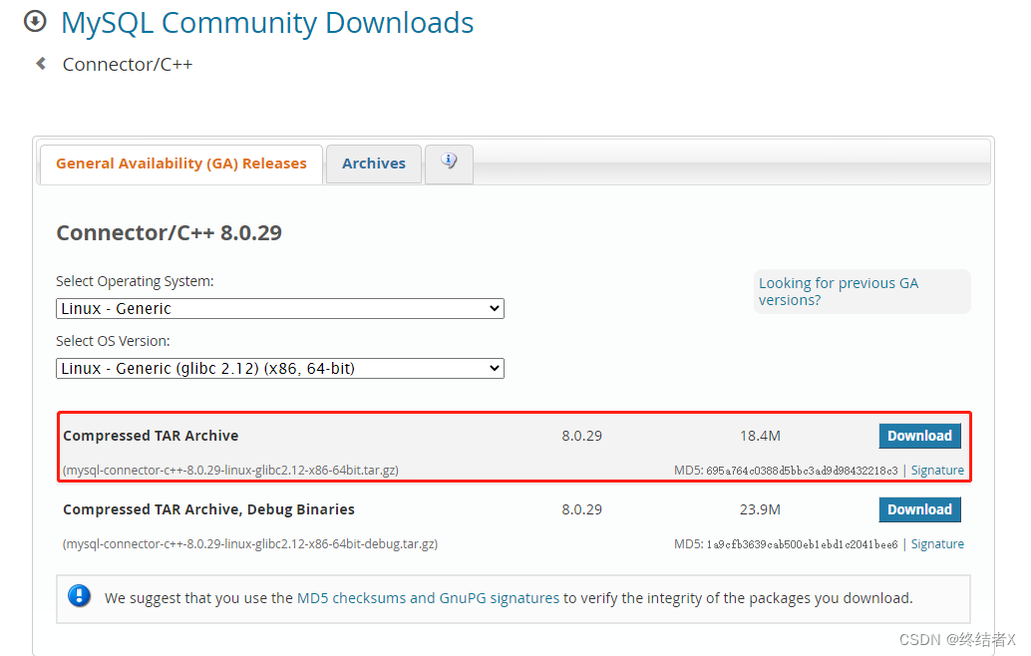Switch to the Archives tab
The height and width of the screenshot is (656, 1031).
tap(373, 164)
